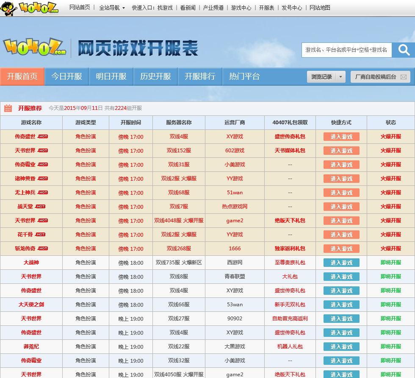Click the envelope icon on 厂商自助投稿后台
415x378 pixels.
pyautogui.click(x=404, y=77)
